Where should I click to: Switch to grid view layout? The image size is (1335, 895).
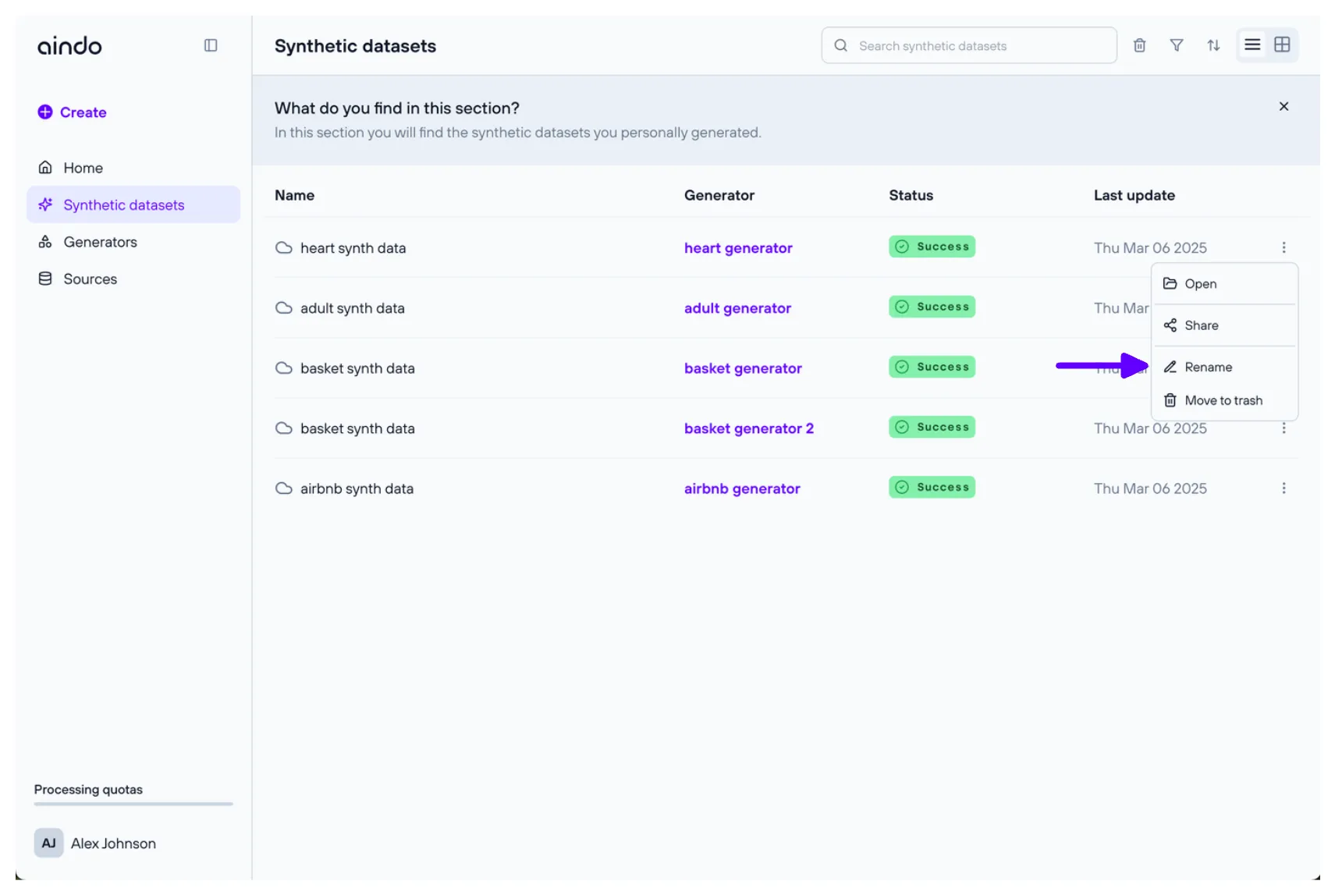[x=1282, y=44]
